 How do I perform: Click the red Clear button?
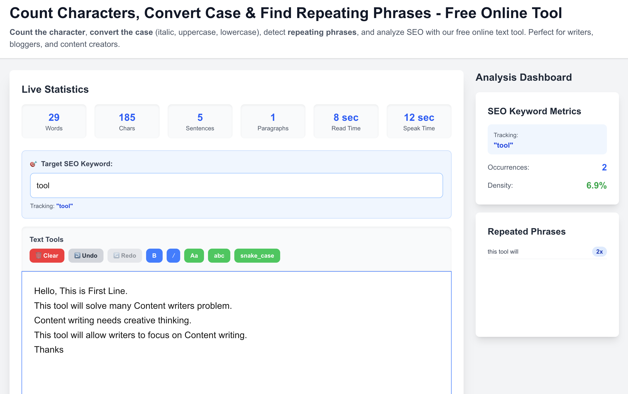[47, 256]
